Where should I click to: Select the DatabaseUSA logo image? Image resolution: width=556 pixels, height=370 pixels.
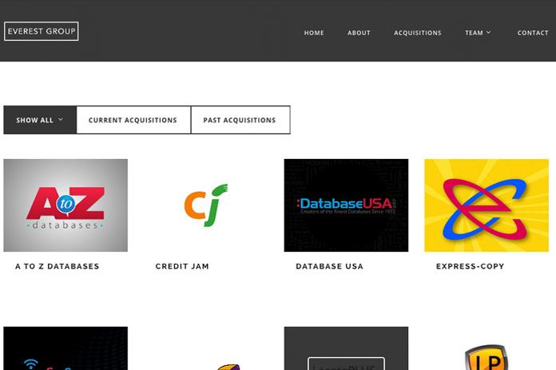pos(346,205)
